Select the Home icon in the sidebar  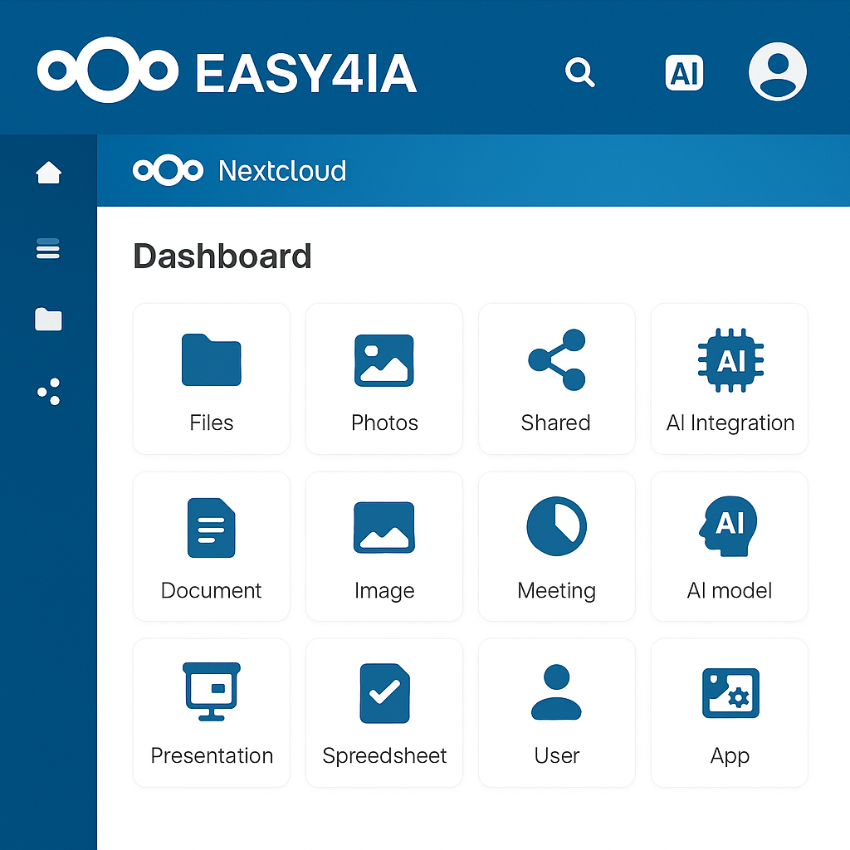point(48,172)
